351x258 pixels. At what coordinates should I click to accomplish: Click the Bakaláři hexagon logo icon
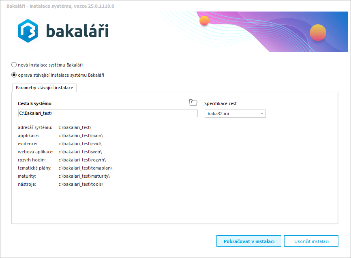[28, 31]
